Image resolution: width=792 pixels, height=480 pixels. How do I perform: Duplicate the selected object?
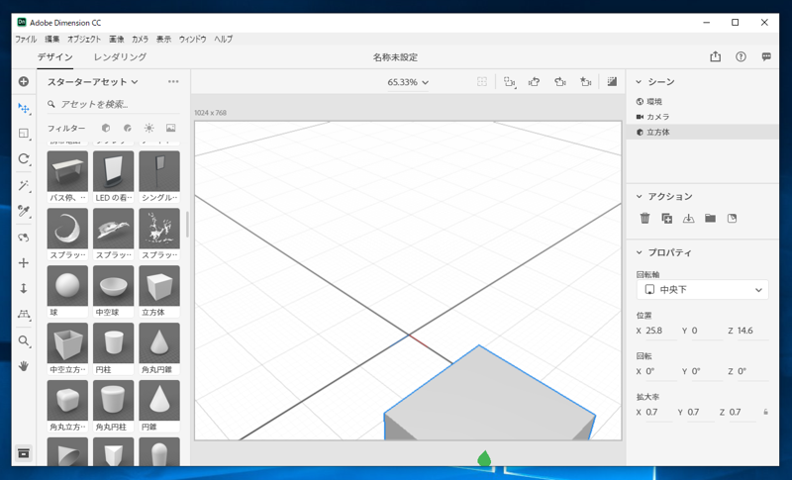click(x=666, y=218)
